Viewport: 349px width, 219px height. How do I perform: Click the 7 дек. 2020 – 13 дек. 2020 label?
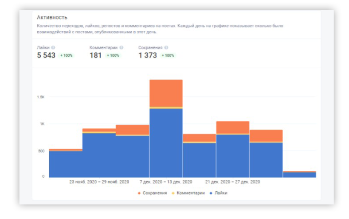tap(166, 182)
